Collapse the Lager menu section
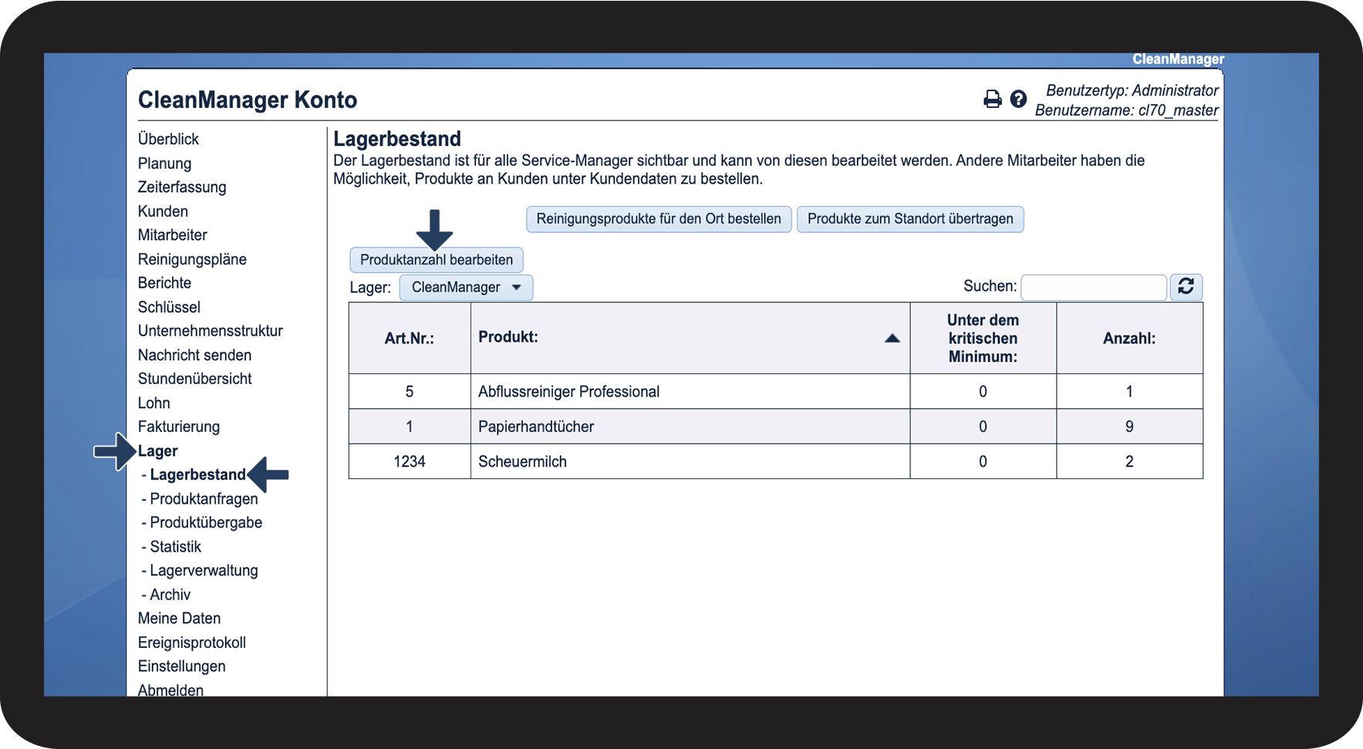This screenshot has width=1363, height=749. click(158, 451)
